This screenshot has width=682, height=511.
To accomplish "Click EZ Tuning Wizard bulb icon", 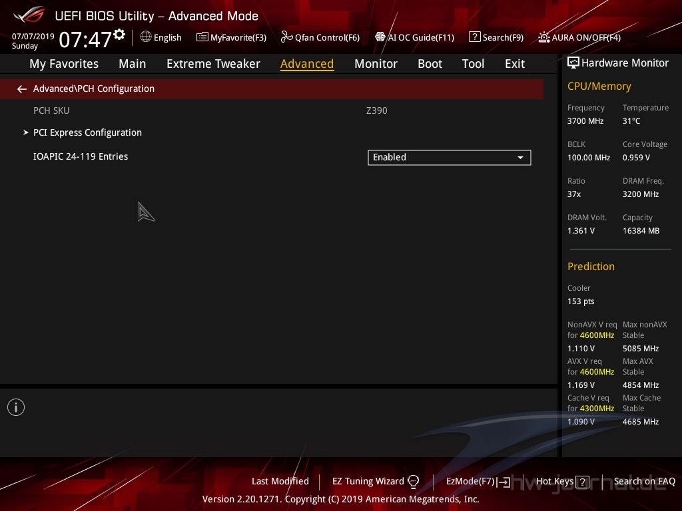I will 413,482.
